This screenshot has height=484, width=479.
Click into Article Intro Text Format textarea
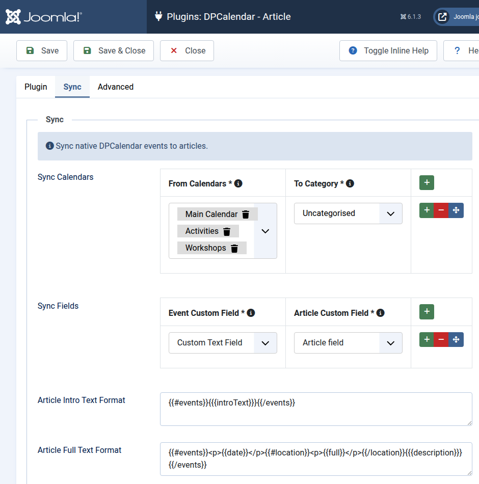[x=316, y=409]
